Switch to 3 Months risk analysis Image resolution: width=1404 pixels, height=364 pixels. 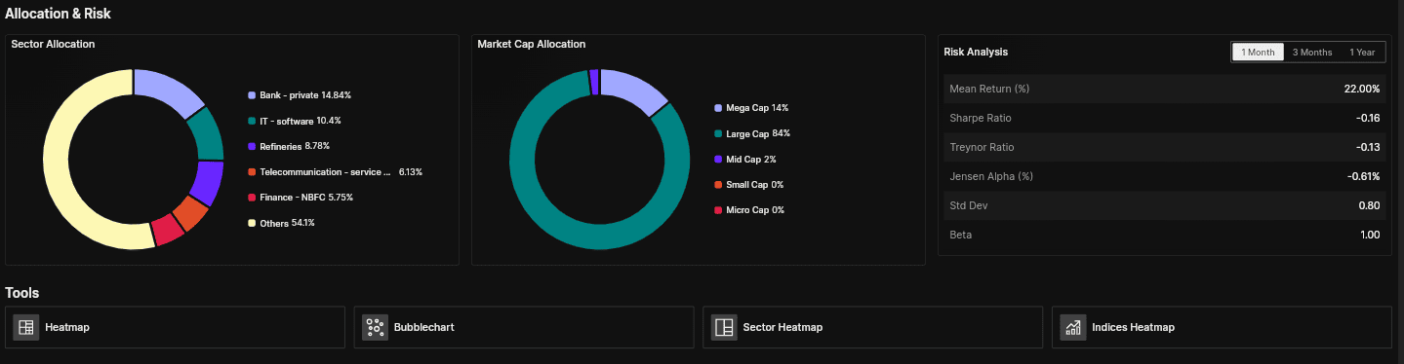coord(1311,53)
